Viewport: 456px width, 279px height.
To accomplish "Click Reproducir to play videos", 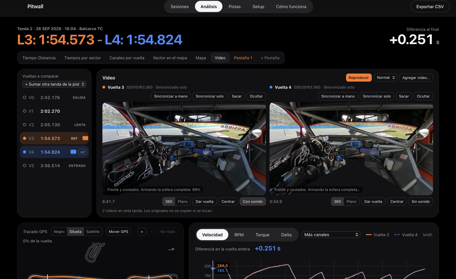I will 359,78.
